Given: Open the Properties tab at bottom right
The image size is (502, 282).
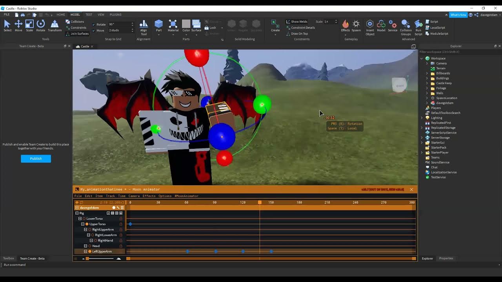Looking at the screenshot, I should (446, 258).
